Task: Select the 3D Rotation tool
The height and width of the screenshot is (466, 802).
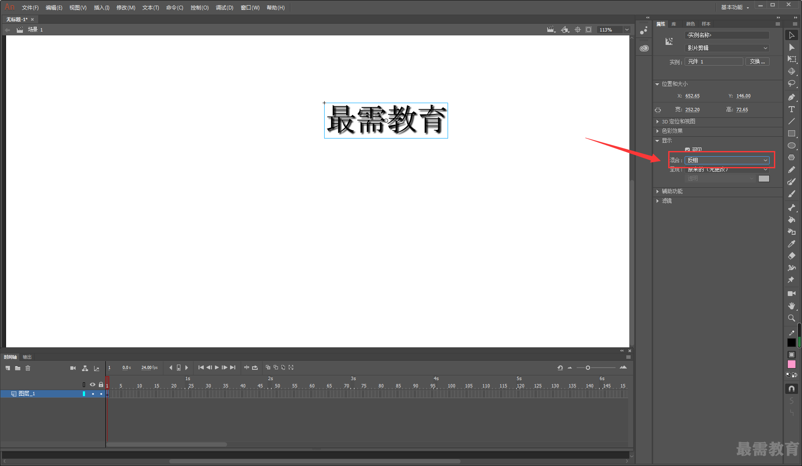Action: [x=791, y=72]
